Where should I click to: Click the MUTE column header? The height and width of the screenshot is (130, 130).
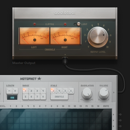[106, 106]
